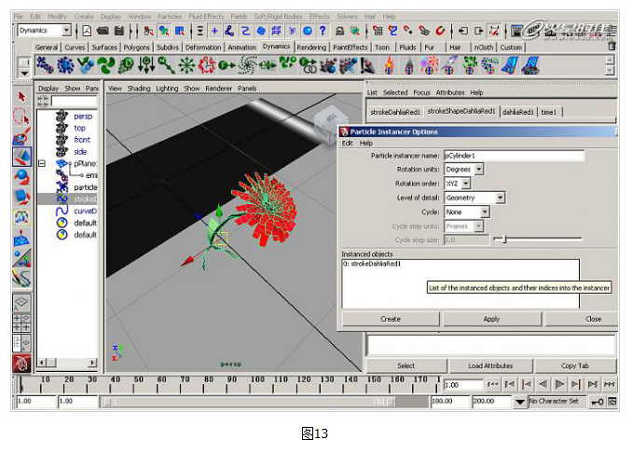Select the arrow Select tool
Image resolution: width=632 pixels, height=453 pixels.
(x=21, y=97)
